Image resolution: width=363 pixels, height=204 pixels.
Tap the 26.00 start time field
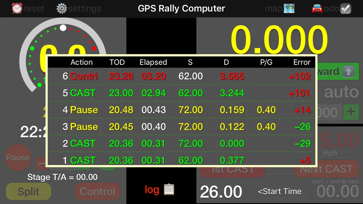(x=221, y=192)
